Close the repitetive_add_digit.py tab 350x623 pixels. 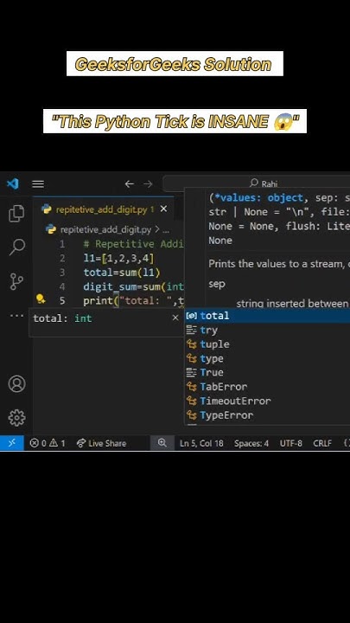[x=163, y=209]
